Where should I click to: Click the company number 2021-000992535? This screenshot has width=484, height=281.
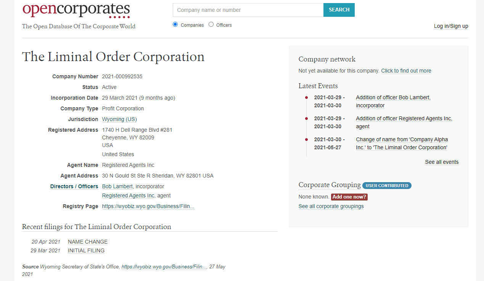tap(122, 76)
